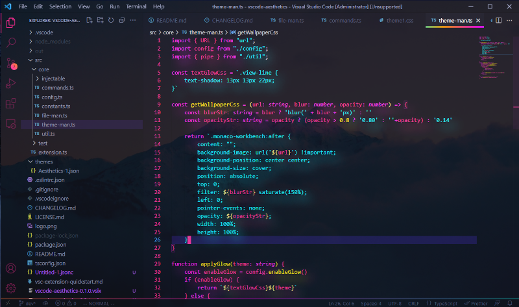This screenshot has width=519, height=307.
Task: Expand the injectable folder
Action: 53,79
